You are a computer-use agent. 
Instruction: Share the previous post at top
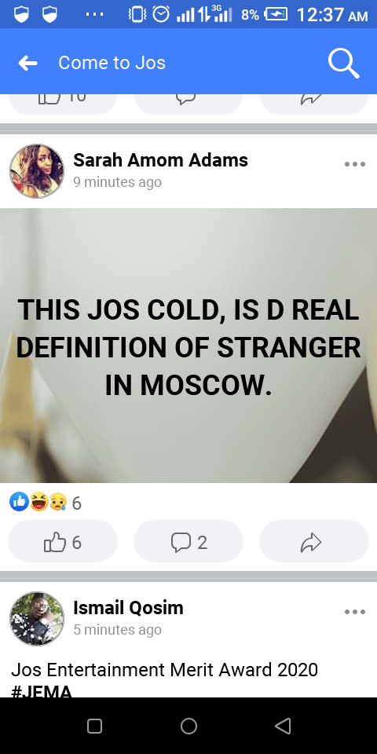pos(314,104)
